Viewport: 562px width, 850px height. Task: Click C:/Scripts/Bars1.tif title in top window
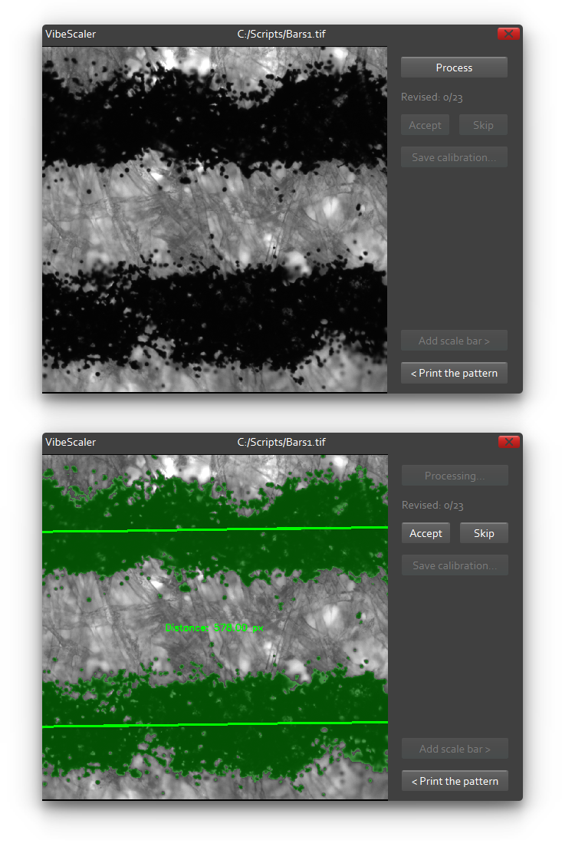[x=281, y=34]
